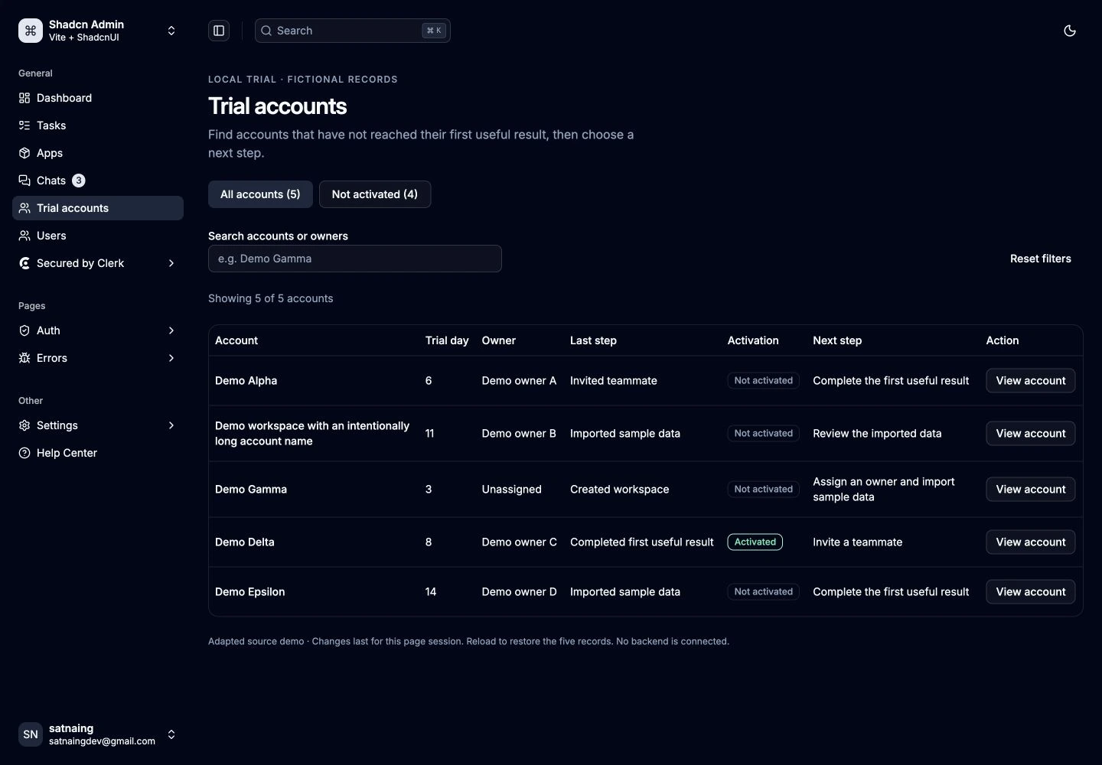
Task: Expand the Settings chevron
Action: pyautogui.click(x=171, y=425)
